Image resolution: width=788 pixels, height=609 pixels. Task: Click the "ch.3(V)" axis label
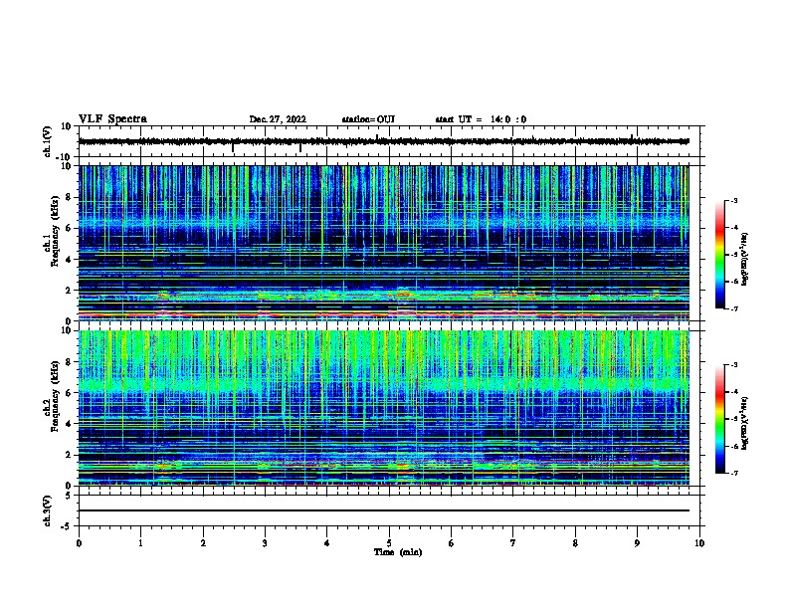point(47,510)
